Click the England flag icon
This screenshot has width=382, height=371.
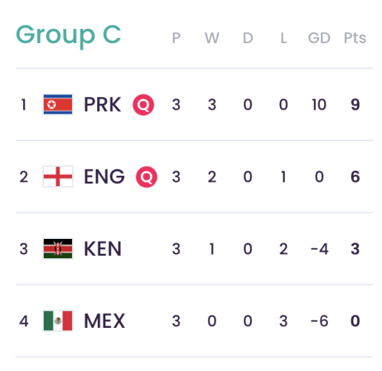pos(58,177)
